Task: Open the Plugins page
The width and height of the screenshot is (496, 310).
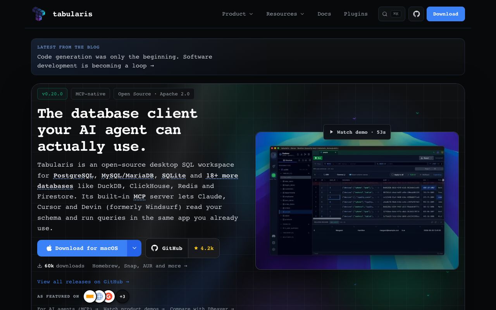Action: pos(356,14)
